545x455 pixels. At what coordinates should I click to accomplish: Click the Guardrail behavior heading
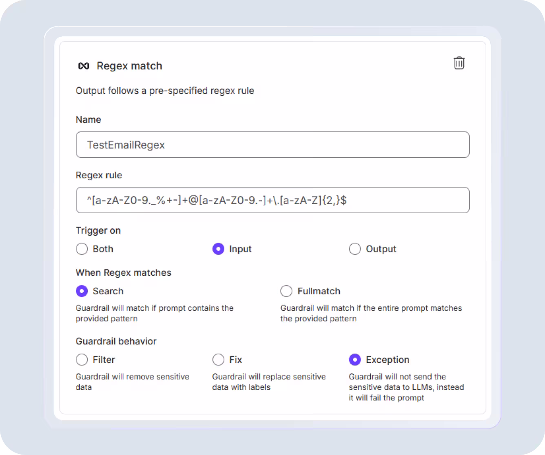[116, 341]
